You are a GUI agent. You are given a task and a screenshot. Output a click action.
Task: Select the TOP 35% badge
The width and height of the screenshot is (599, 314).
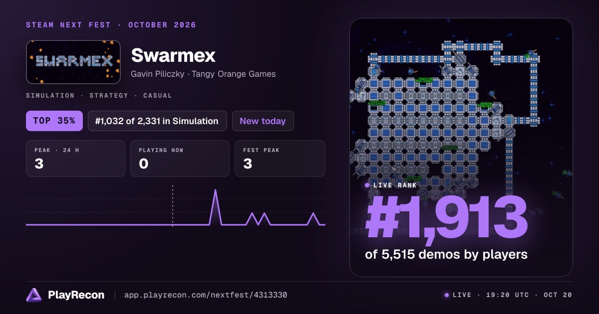(54, 121)
